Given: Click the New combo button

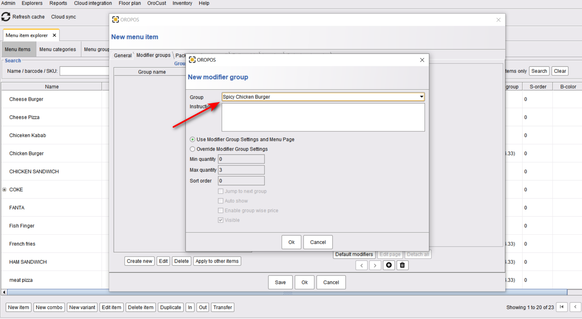Looking at the screenshot, I should pyautogui.click(x=49, y=307).
